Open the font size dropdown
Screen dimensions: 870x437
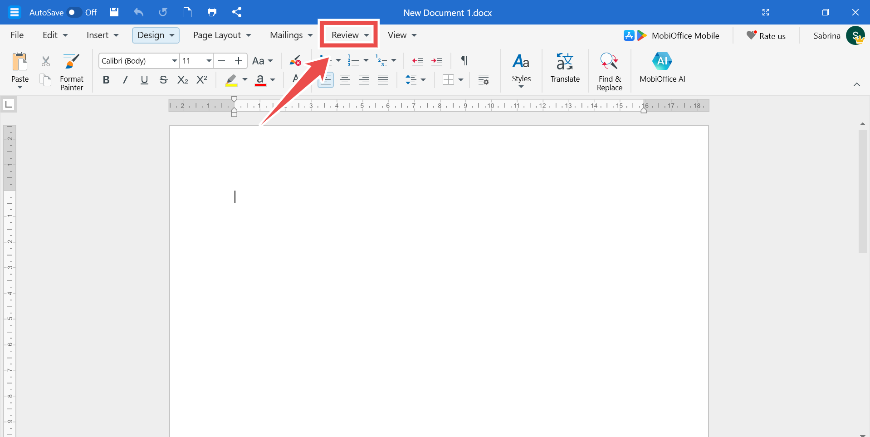(209, 61)
